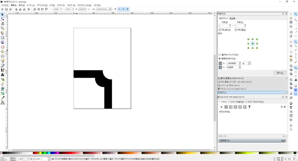Open the px unit dropdown in arrange panel

point(246,63)
